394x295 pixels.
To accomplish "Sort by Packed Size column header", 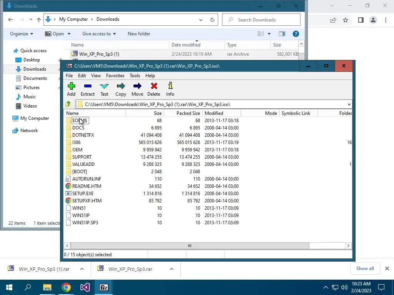I will click(x=183, y=113).
